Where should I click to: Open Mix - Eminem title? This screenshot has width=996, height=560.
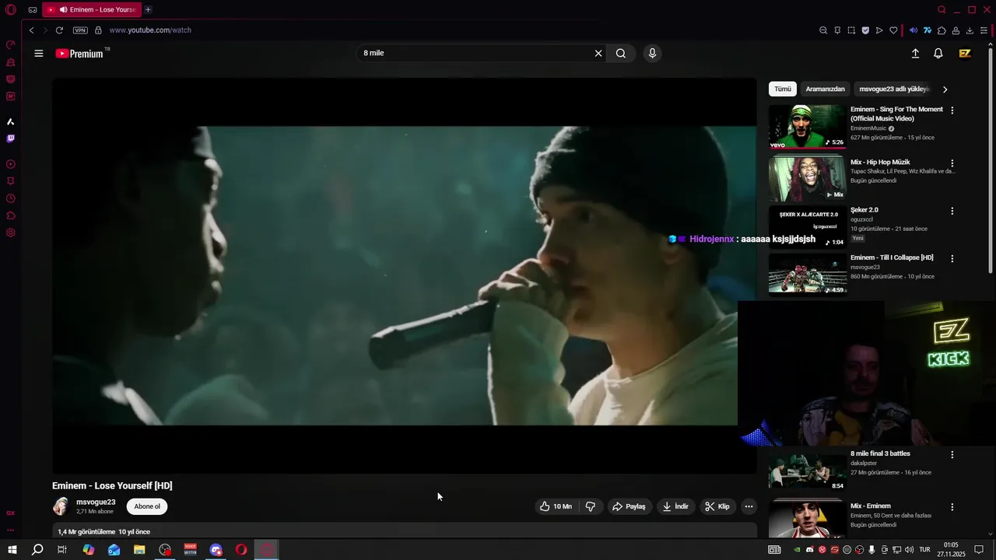point(871,506)
